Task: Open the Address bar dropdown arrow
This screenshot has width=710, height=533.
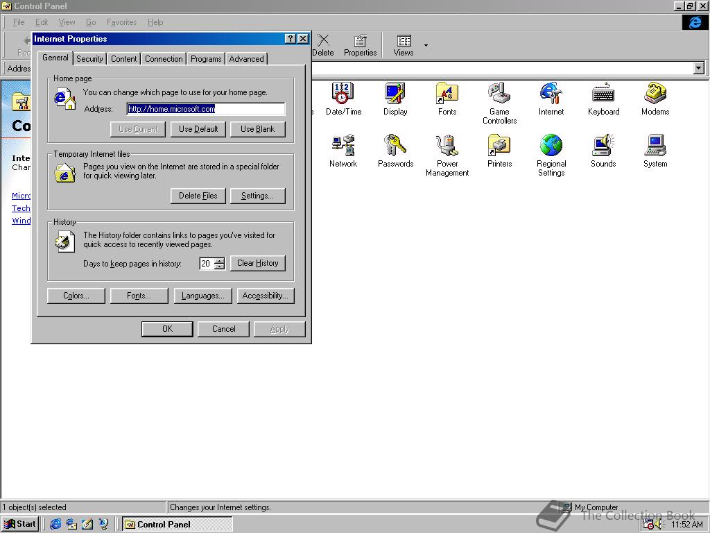Action: click(699, 68)
